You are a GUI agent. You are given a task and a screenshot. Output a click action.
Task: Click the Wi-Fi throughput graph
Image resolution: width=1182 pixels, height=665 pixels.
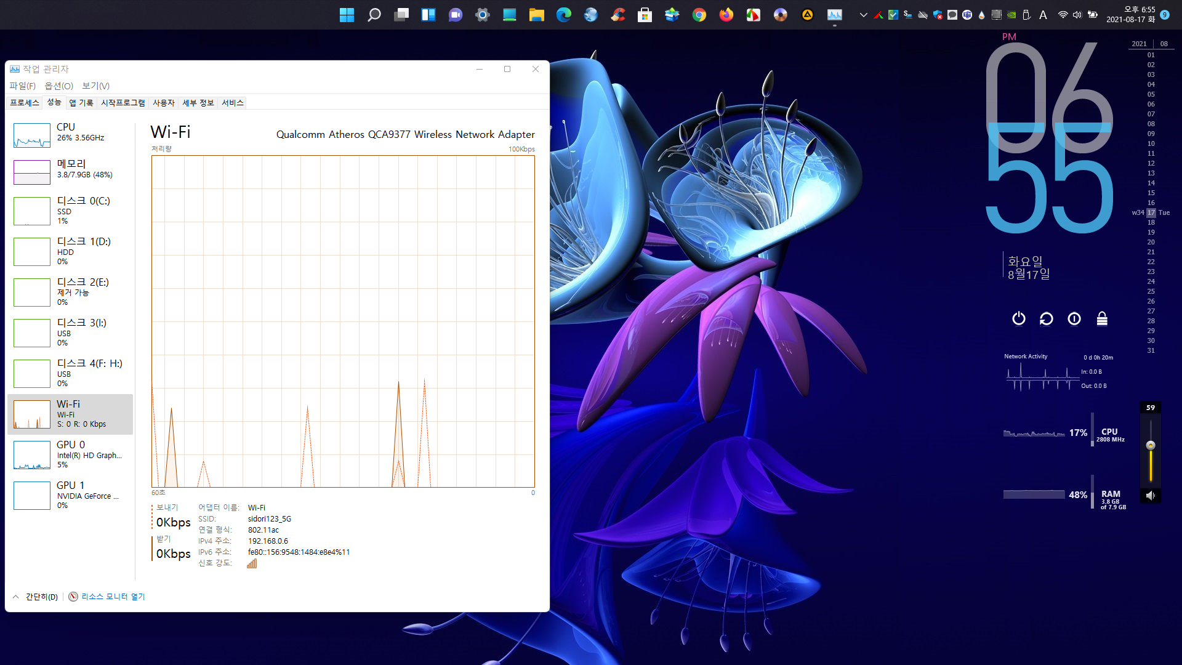point(343,321)
